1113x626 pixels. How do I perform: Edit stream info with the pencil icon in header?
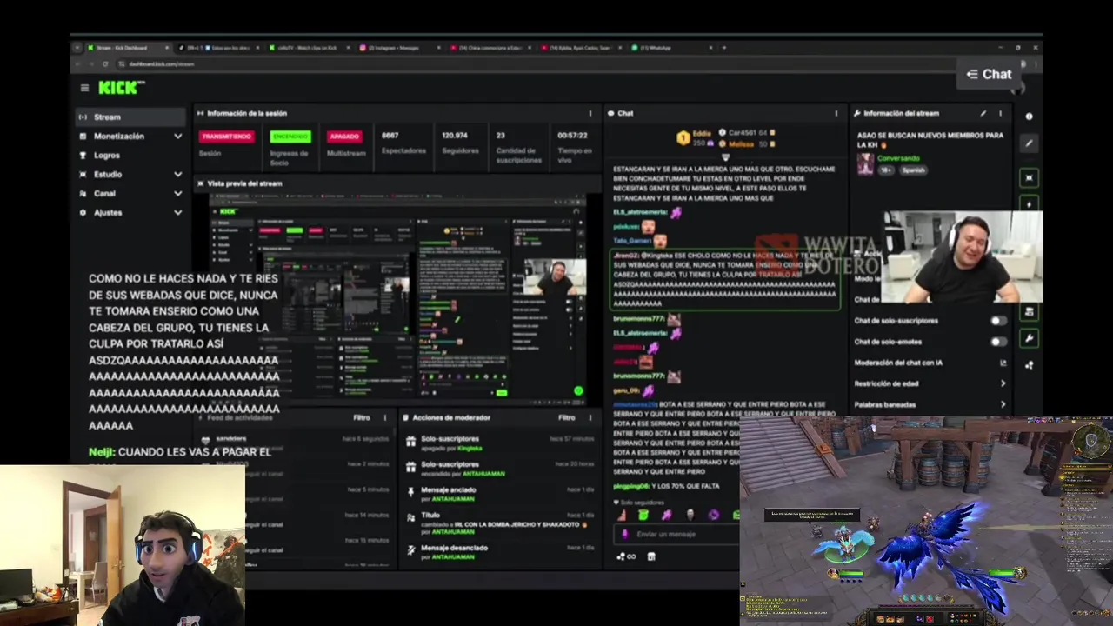click(983, 113)
